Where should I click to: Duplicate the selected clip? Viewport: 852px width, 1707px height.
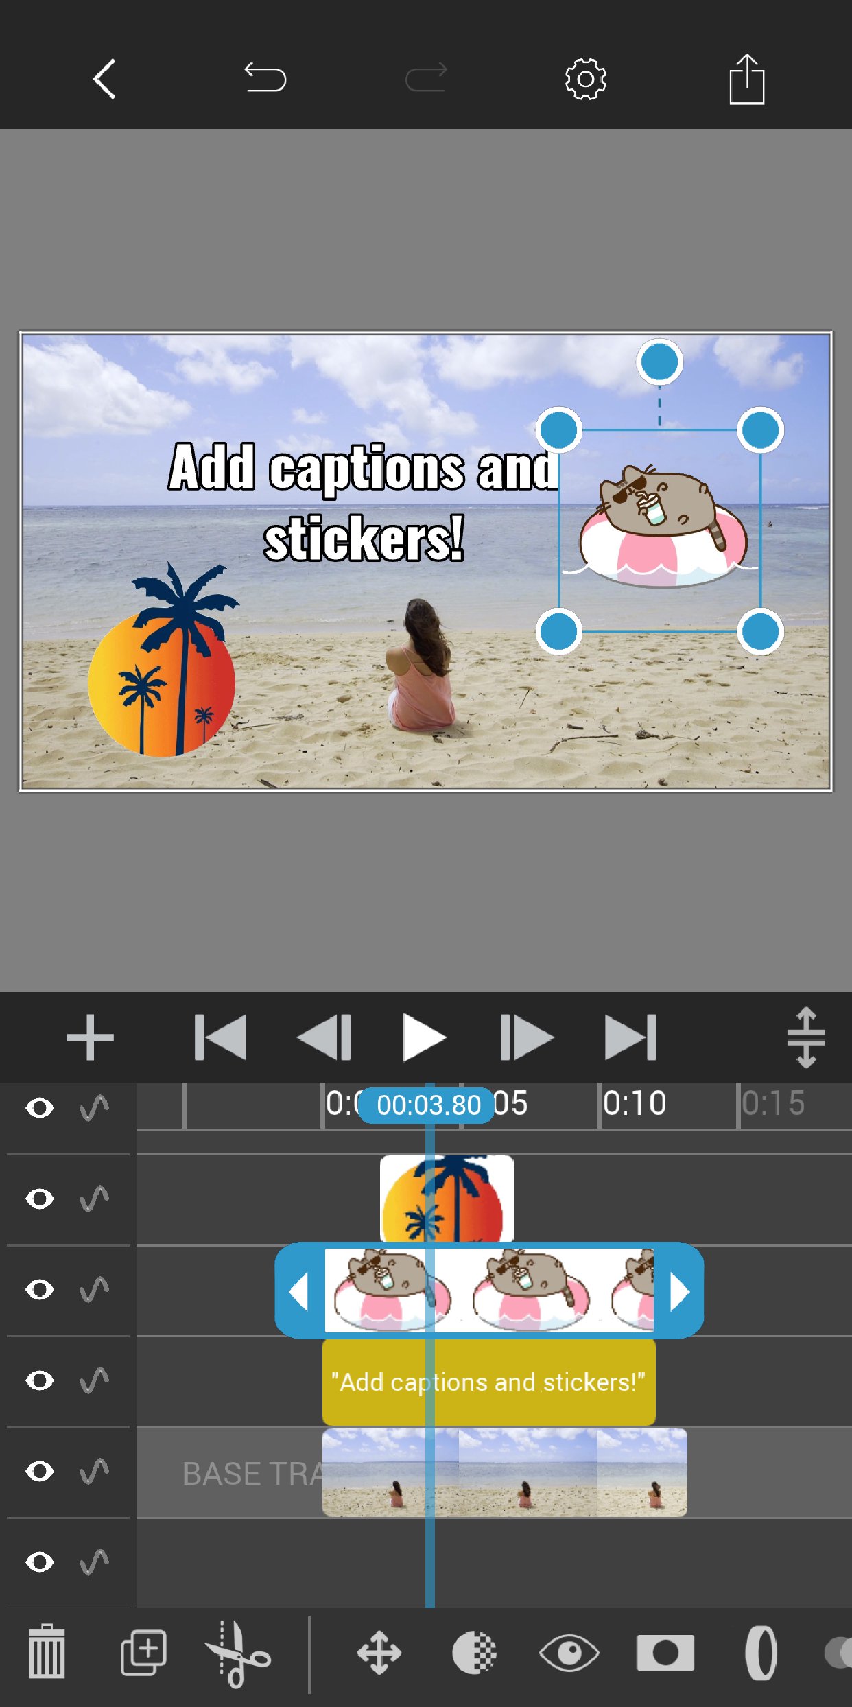tap(143, 1652)
